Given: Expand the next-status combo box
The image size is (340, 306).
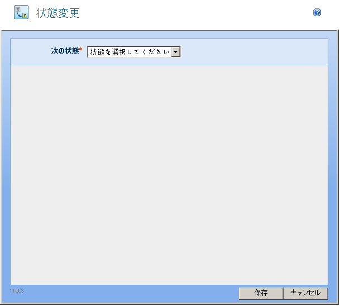Looking at the screenshot, I should [134, 52].
